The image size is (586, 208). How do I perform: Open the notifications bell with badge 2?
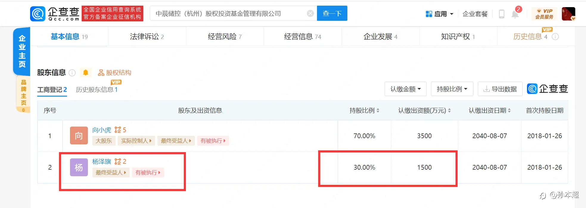(x=515, y=14)
